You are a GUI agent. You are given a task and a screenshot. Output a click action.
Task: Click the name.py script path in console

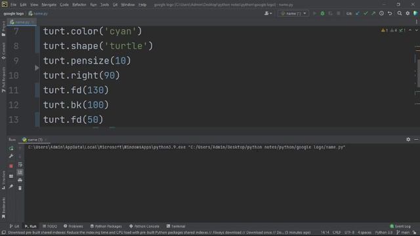click(267, 147)
